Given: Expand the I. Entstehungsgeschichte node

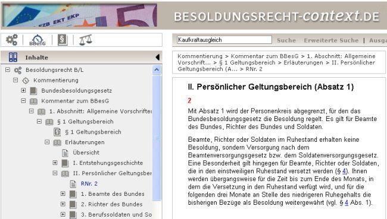Looking at the screenshot, I should pyautogui.click(x=55, y=163).
